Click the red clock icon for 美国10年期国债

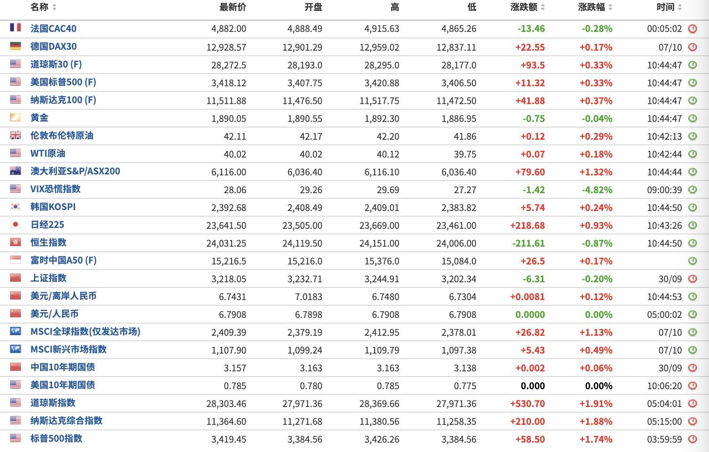pyautogui.click(x=693, y=385)
